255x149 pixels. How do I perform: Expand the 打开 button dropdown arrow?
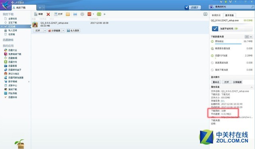coord(45,30)
